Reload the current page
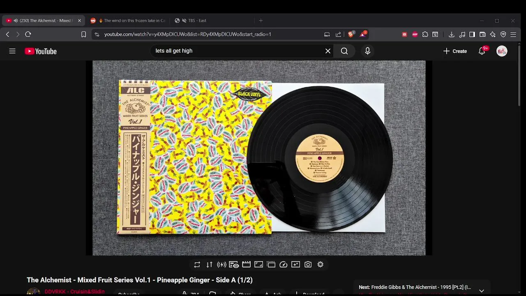Viewport: 526px width, 296px height. (28, 35)
